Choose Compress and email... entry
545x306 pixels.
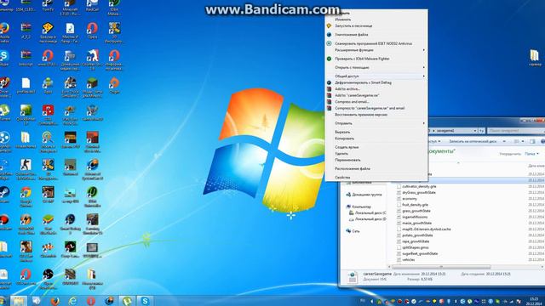[x=352, y=102]
